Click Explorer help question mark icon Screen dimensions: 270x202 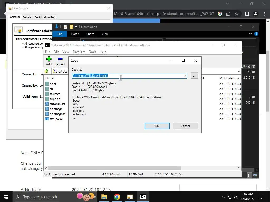pyautogui.click(x=256, y=34)
